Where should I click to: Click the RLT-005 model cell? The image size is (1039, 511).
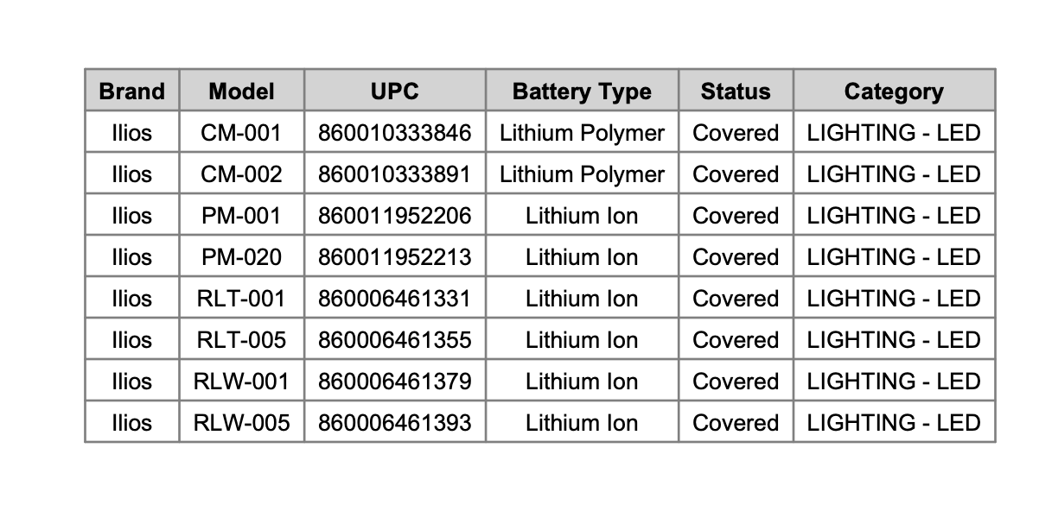(241, 340)
